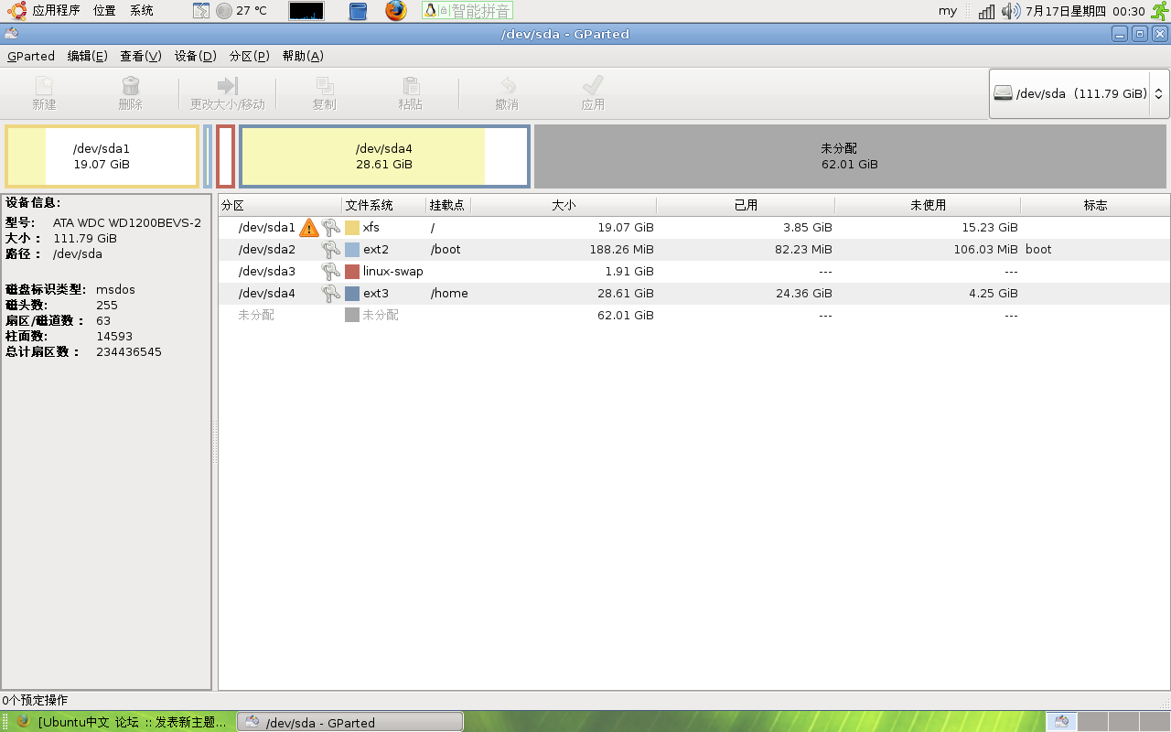Click the temperature sensor 27 °C applet

pyautogui.click(x=242, y=11)
